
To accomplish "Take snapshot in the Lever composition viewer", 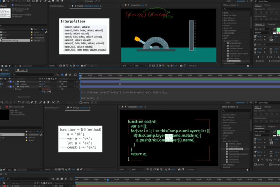I will [x=181, y=66].
